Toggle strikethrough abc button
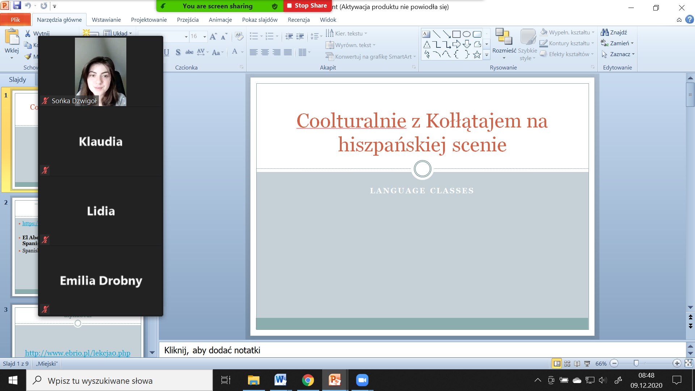The height and width of the screenshot is (391, 695). [189, 52]
